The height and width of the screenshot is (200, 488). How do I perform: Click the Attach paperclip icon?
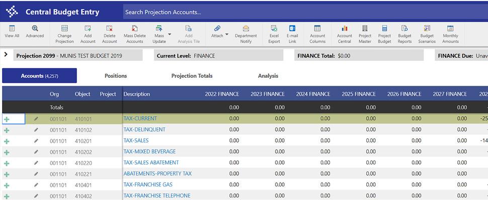coord(217,29)
